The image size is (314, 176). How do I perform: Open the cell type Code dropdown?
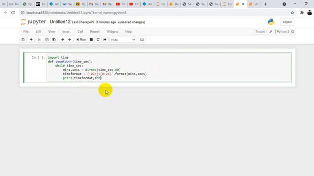[123, 40]
